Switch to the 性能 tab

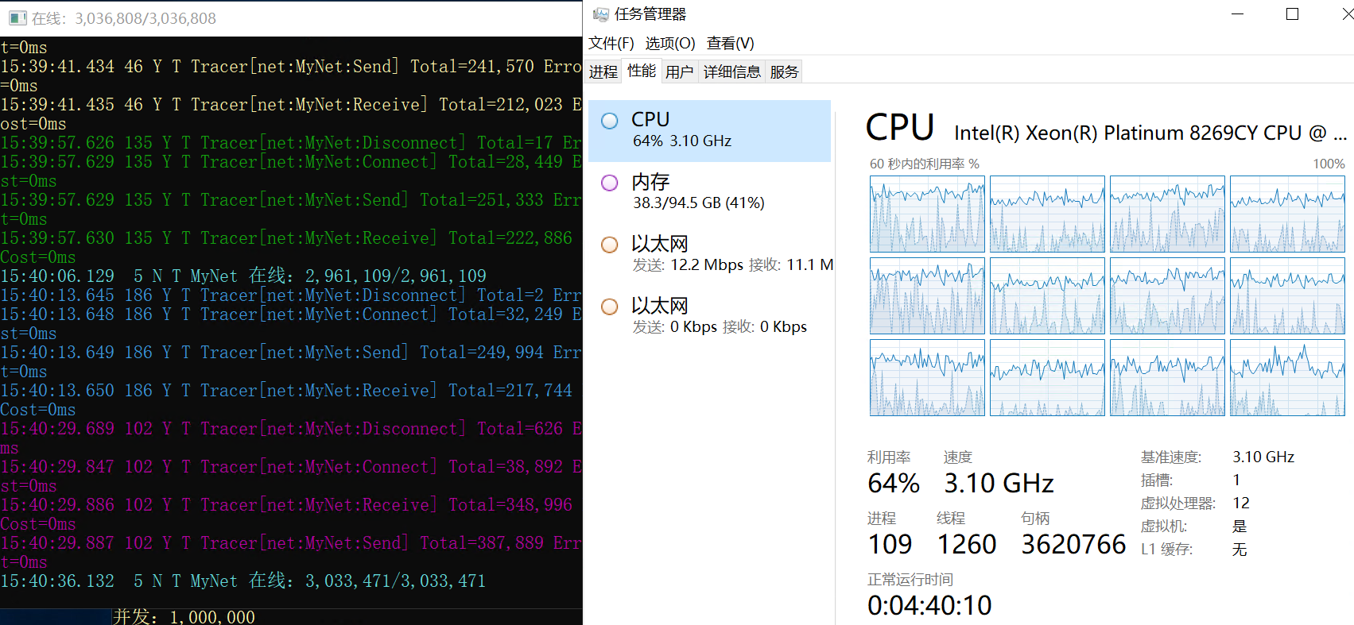[642, 71]
